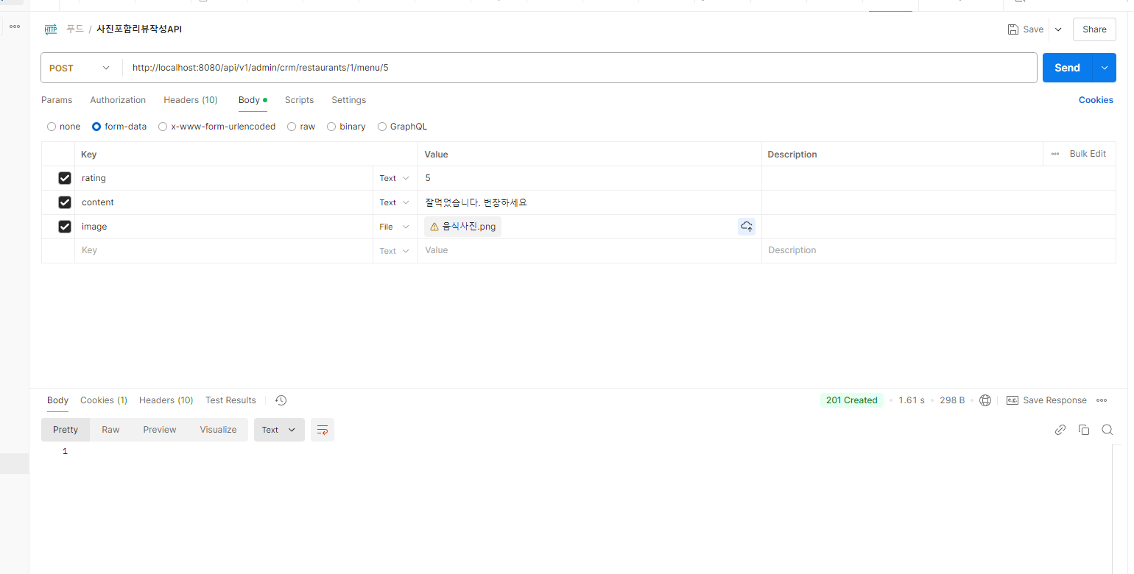Image resolution: width=1134 pixels, height=574 pixels.
Task: Click the cloud upload icon in image row
Action: (747, 227)
